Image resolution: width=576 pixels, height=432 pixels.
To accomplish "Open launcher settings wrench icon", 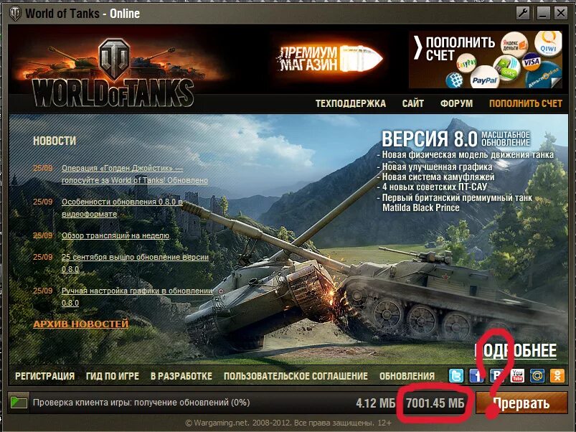I will (523, 14).
